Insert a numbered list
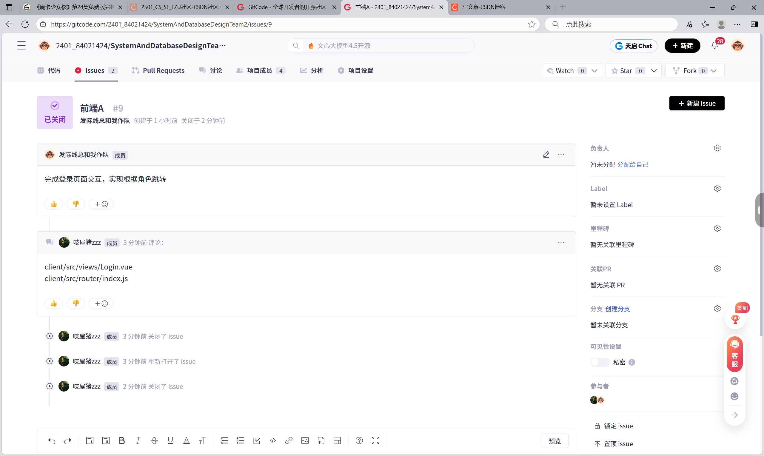The height and width of the screenshot is (456, 764). pos(241,441)
